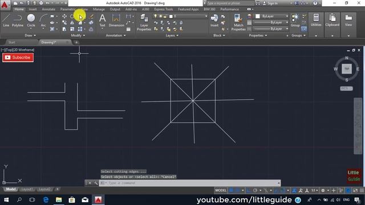Click the object color white swatch
Image resolution: width=365 pixels, height=205 pixels.
257,17
